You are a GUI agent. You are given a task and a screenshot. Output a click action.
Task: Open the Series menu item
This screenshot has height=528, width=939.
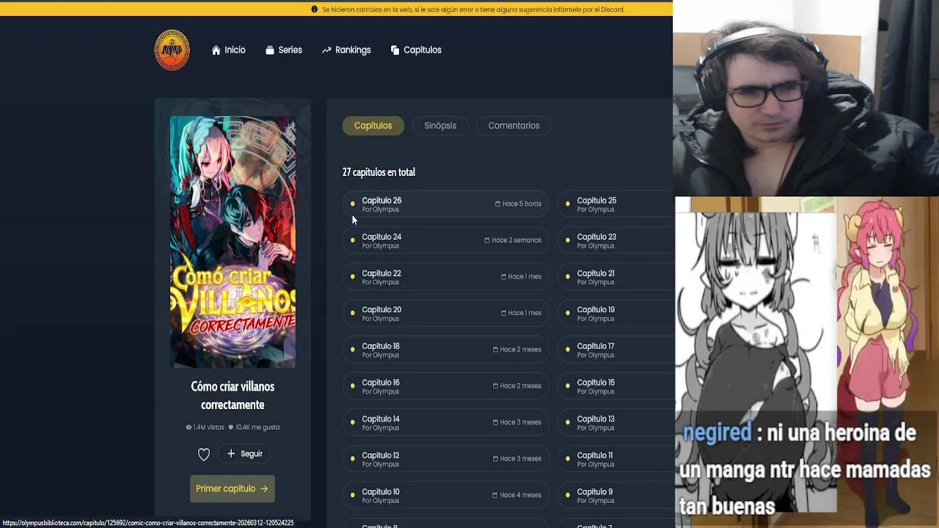click(x=283, y=50)
